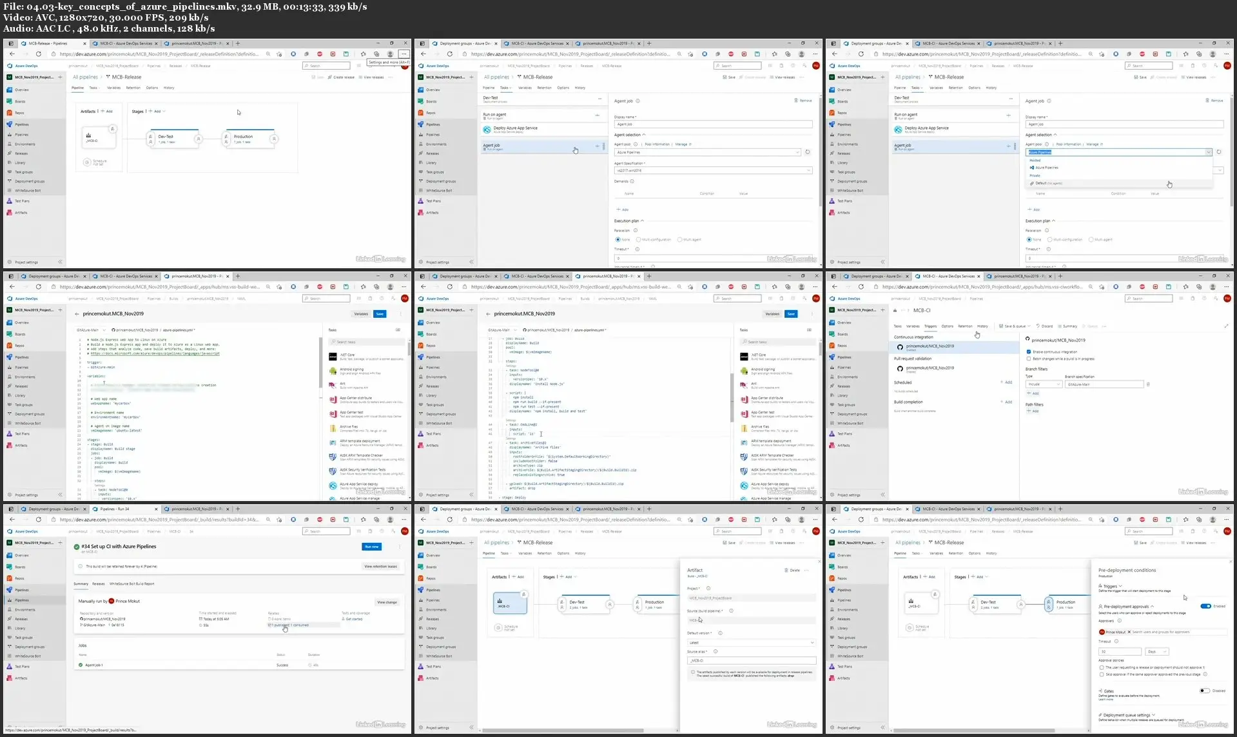Open WhiteSource Bolt Build Report tab on run #34
This screenshot has width=1237, height=737.
tap(131, 584)
